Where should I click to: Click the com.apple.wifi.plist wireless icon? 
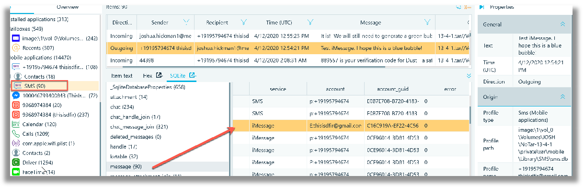[16, 143]
